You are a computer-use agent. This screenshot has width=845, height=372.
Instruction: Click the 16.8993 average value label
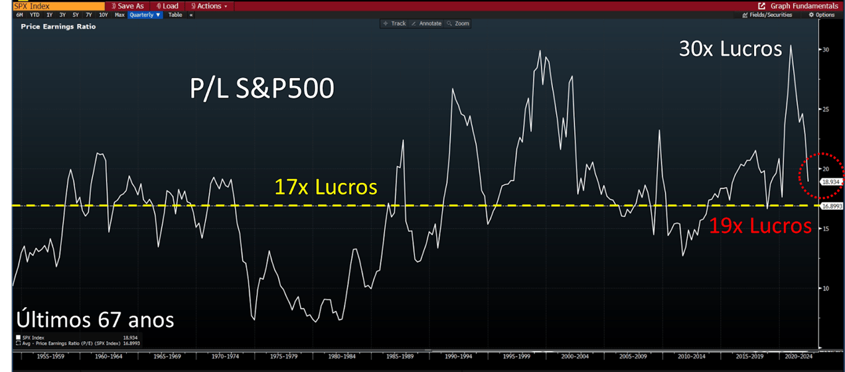(x=831, y=206)
